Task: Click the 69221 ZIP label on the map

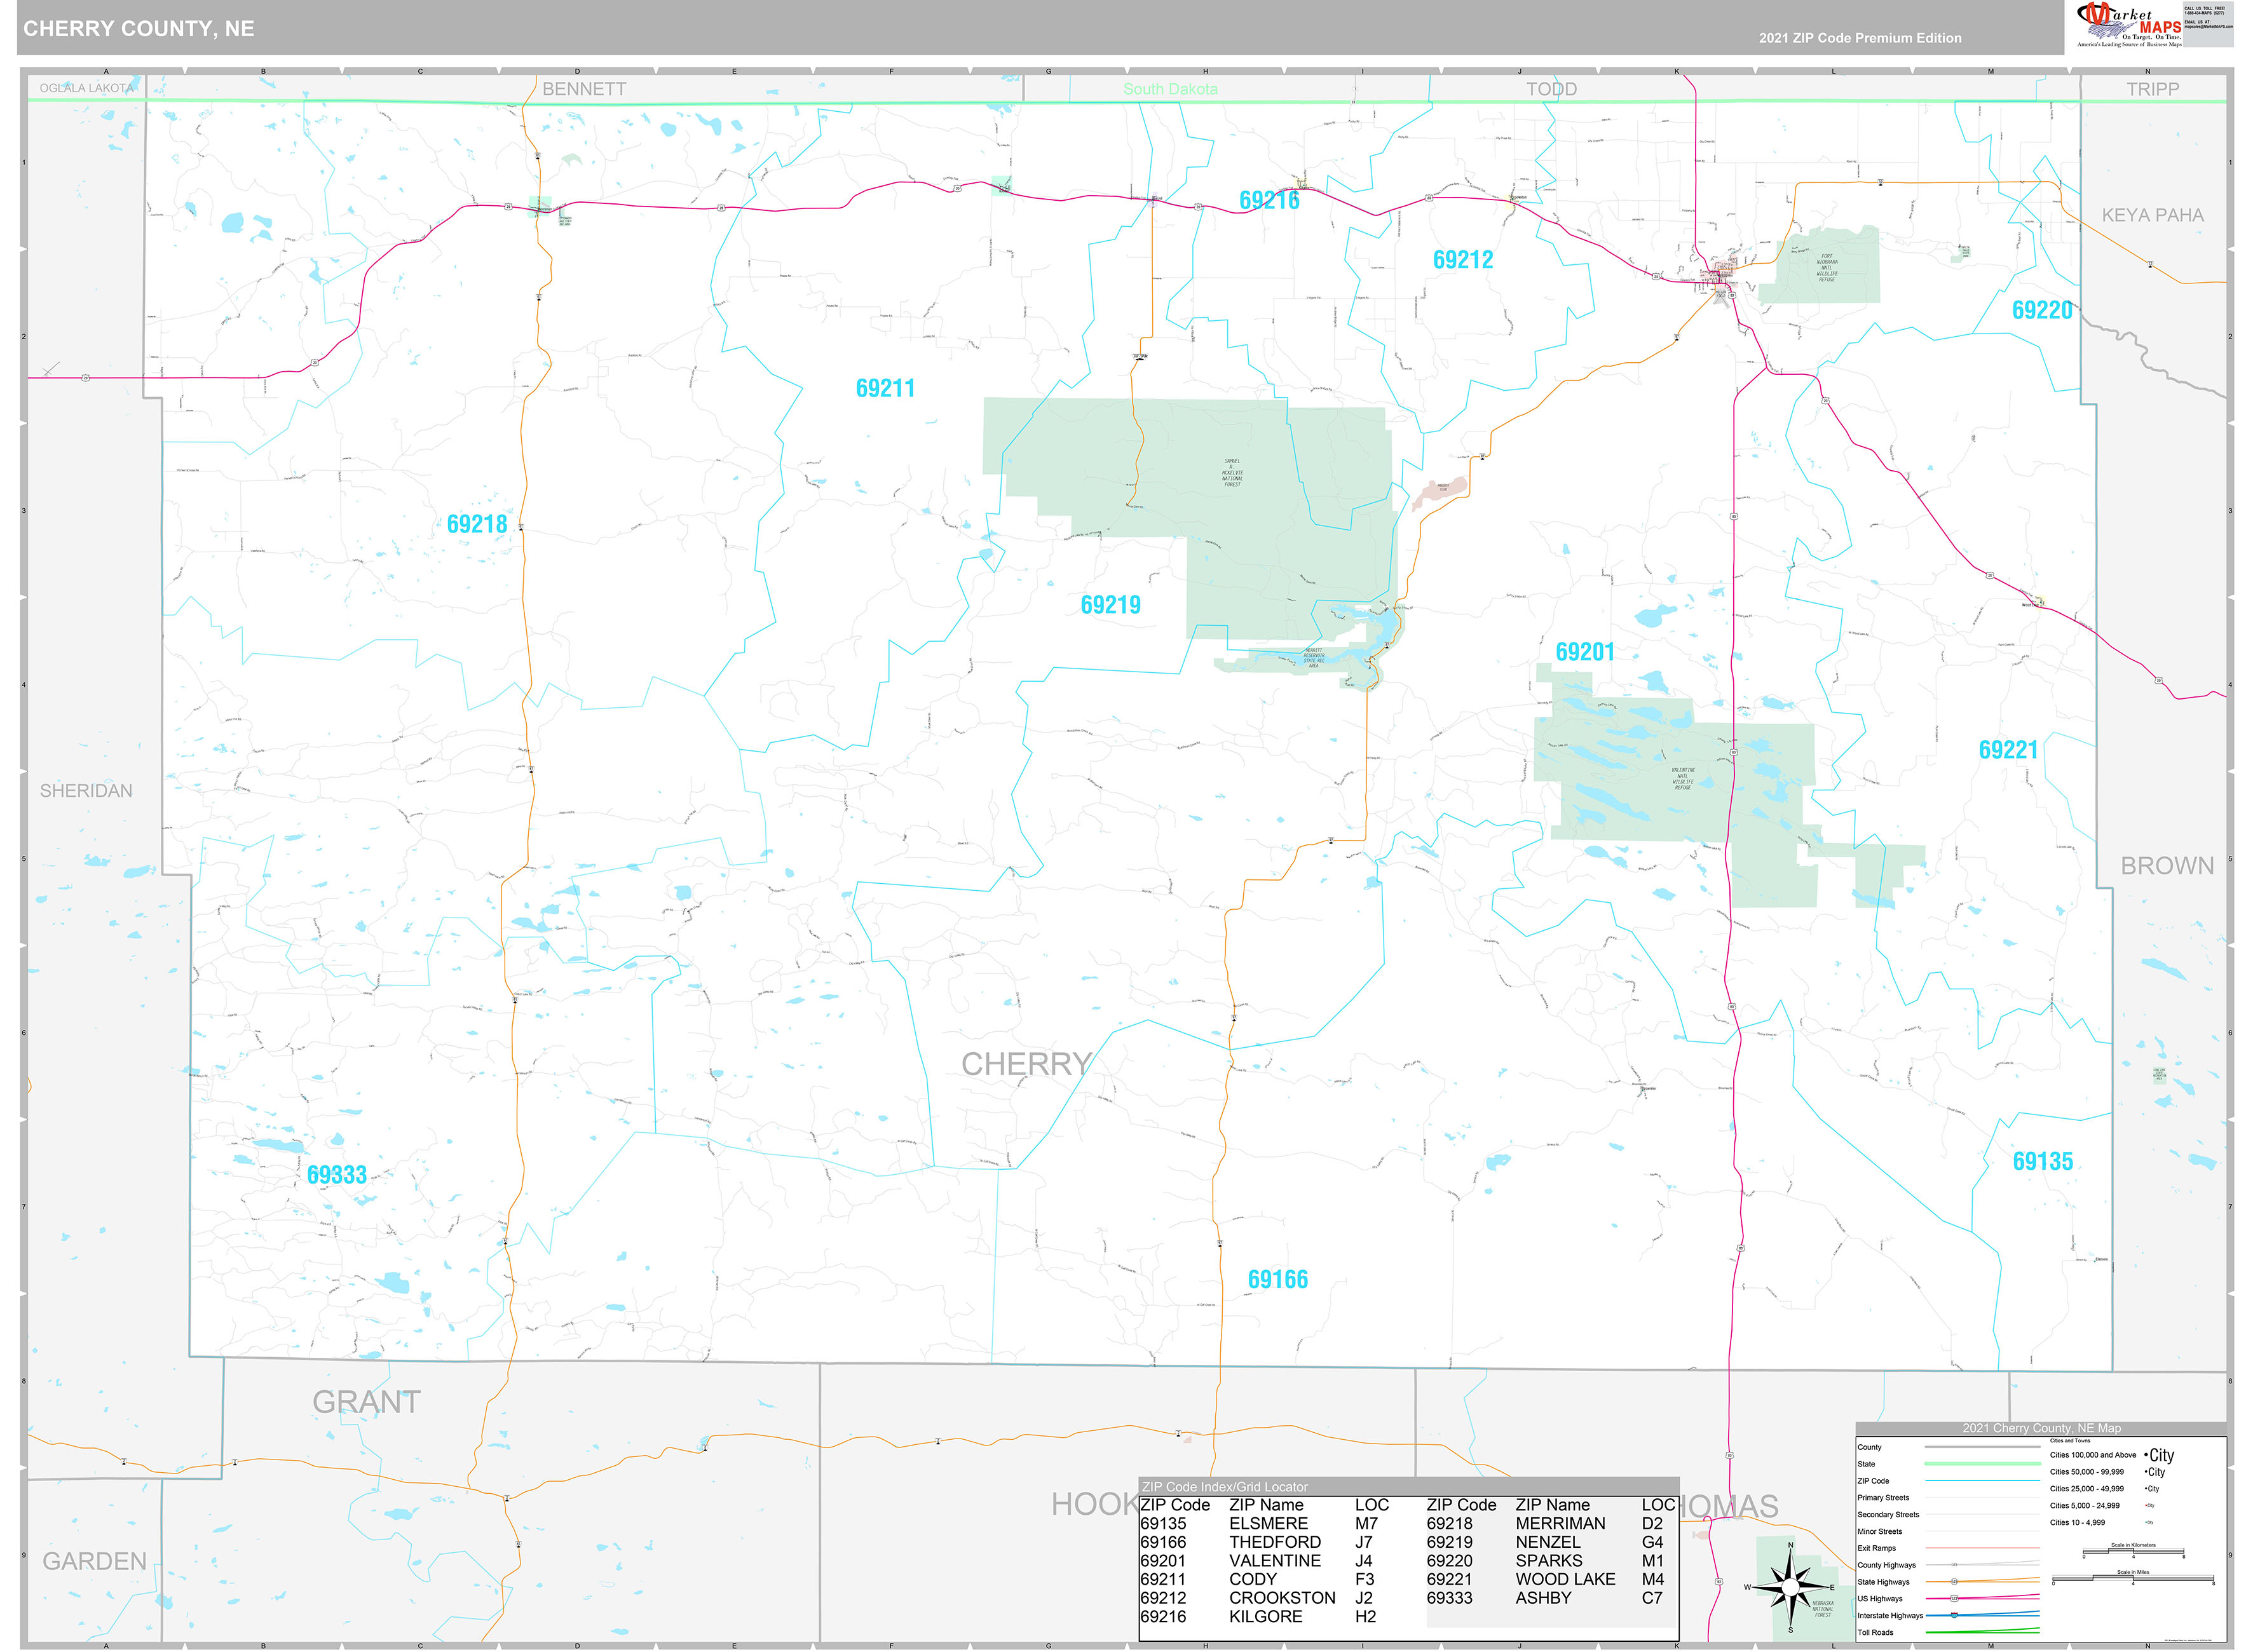Action: click(x=2008, y=750)
